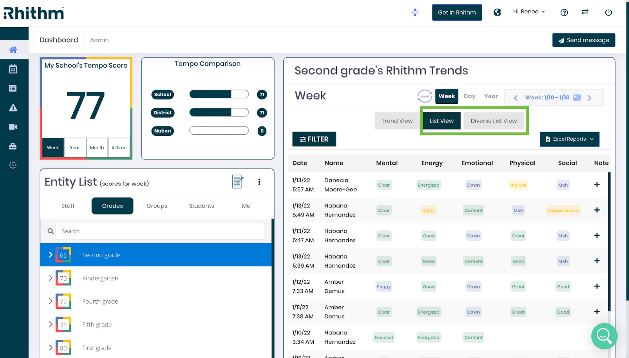Screen dimensions: 629x358
Task: Click the Admin breadcrumb link
Action: [99, 40]
